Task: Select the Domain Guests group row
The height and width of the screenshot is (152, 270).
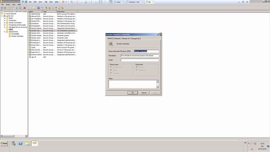Action: (x=53, y=35)
